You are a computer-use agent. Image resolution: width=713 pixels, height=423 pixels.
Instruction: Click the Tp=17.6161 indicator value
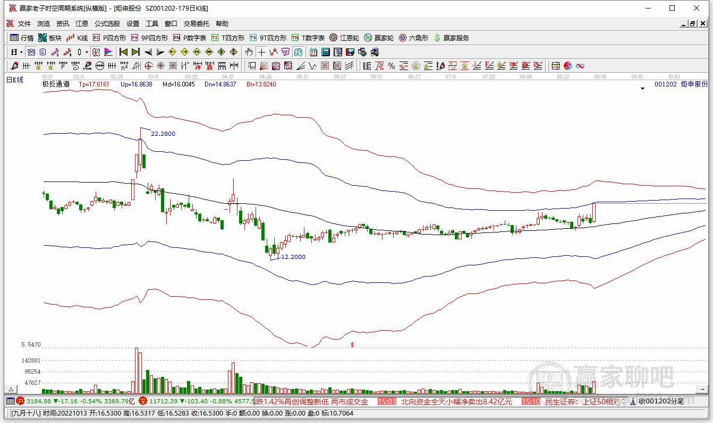pyautogui.click(x=94, y=84)
